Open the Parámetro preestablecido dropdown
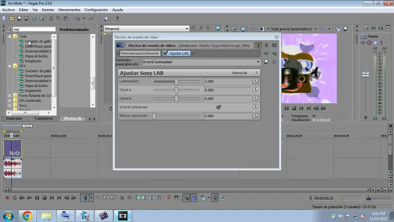This screenshot has height=222, width=394. point(258,62)
